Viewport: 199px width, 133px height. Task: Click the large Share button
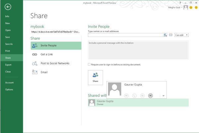click(96, 78)
